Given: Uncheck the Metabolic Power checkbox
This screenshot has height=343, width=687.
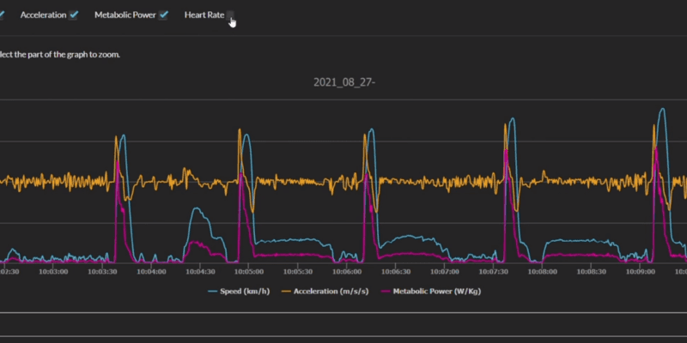Looking at the screenshot, I should (x=163, y=15).
